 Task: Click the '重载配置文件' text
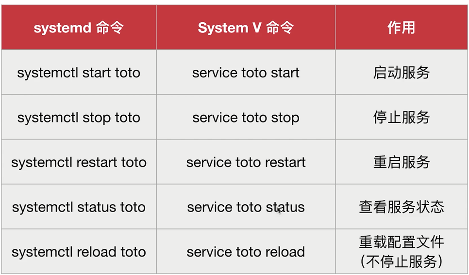(x=402, y=242)
